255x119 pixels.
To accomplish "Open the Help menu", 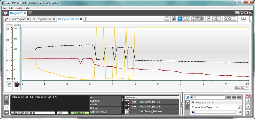I will [x=27, y=8].
